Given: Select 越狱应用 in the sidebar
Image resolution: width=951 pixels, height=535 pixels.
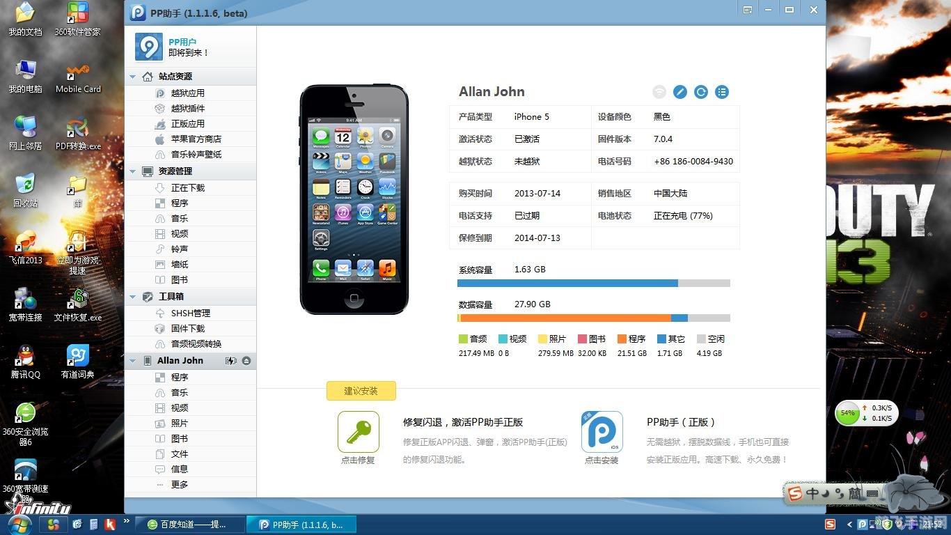Looking at the screenshot, I should (187, 93).
